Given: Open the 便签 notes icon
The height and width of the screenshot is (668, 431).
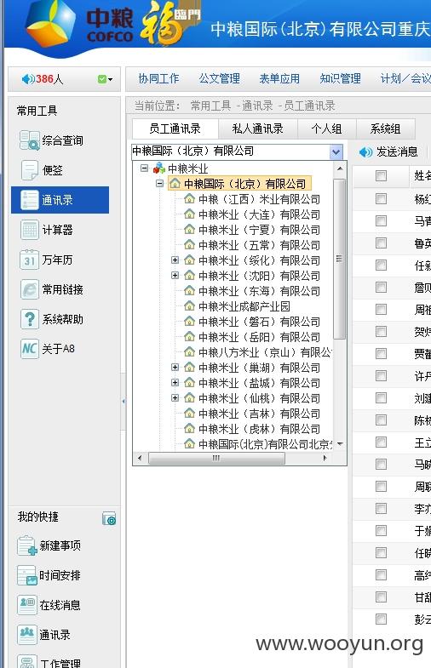Looking at the screenshot, I should 30,170.
